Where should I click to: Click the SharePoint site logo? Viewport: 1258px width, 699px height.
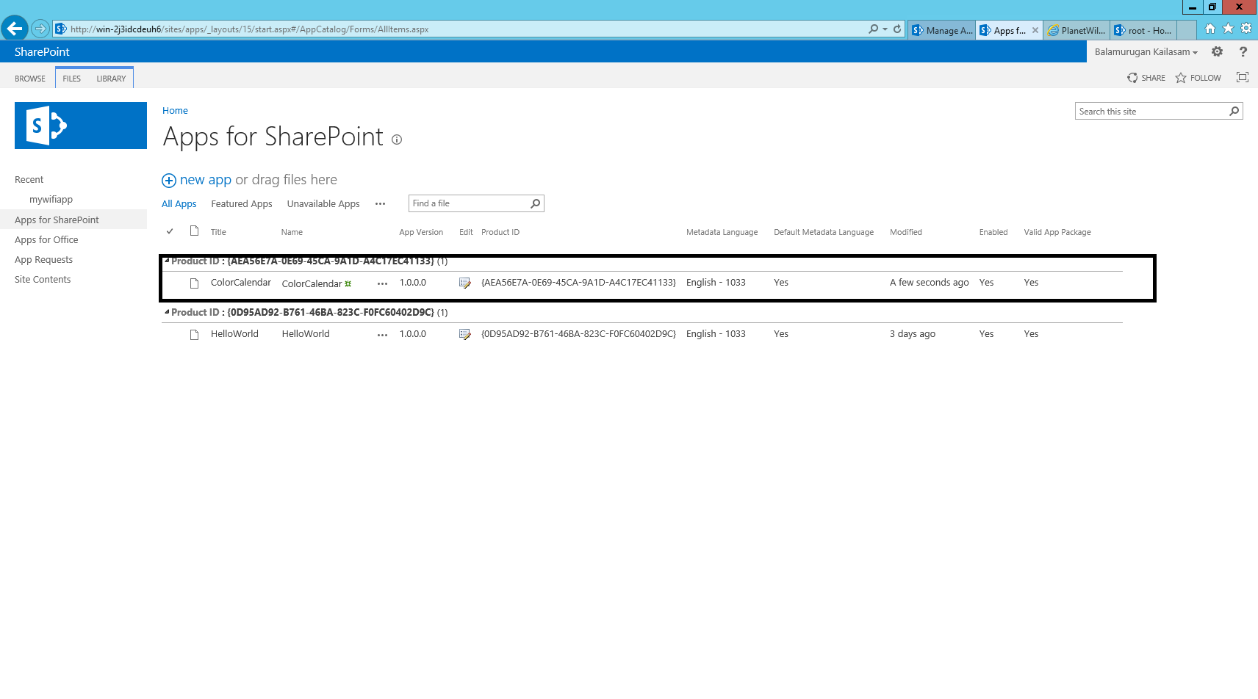(x=81, y=126)
